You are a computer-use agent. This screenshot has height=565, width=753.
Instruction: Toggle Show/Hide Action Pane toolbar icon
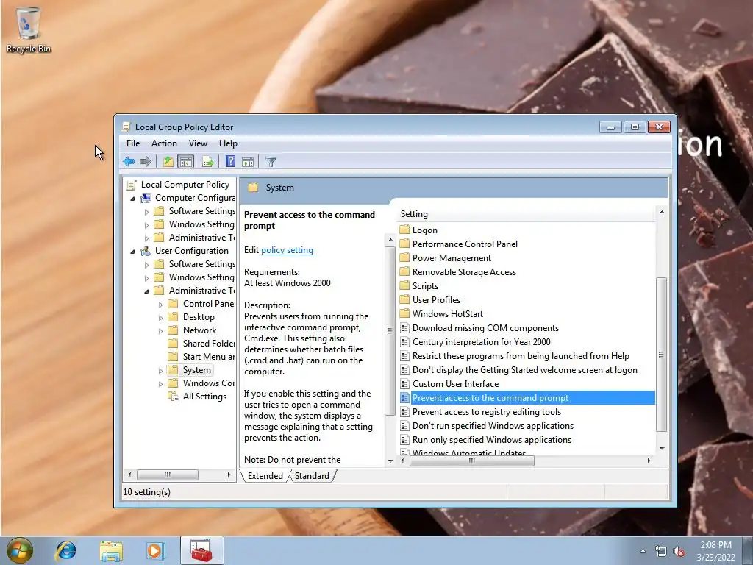click(248, 161)
